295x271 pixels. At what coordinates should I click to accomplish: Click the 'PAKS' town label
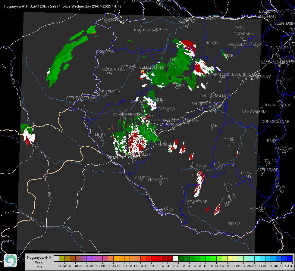click(x=272, y=141)
